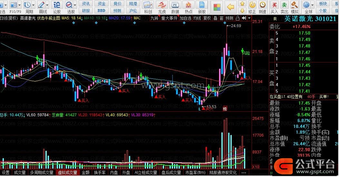Toggle 重大事件 events display
Image resolution: width=340 pixels, height=177 pixels.
point(169,18)
